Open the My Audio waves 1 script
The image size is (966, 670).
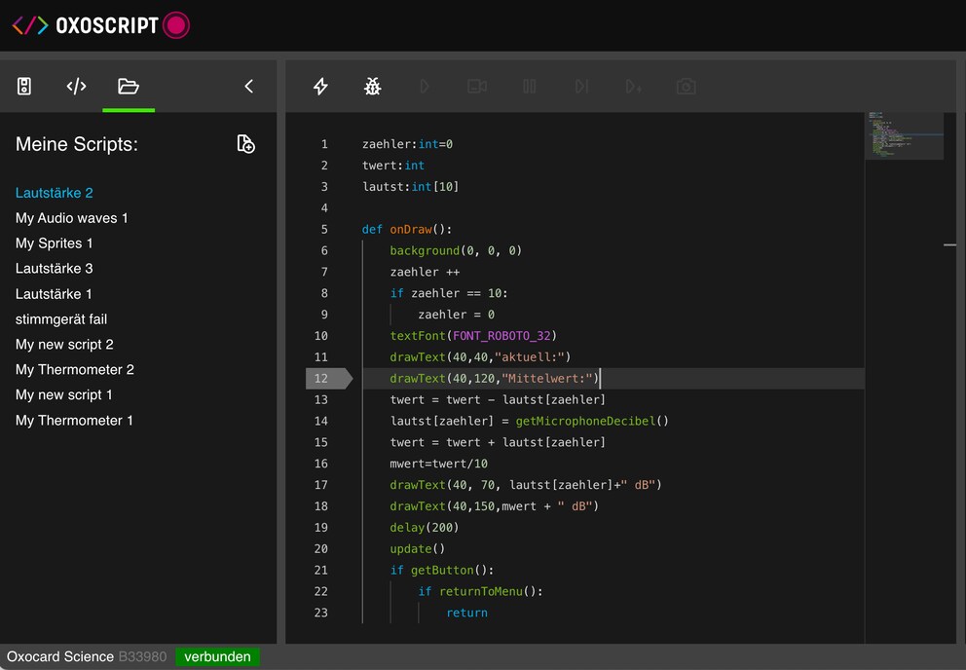pos(71,218)
